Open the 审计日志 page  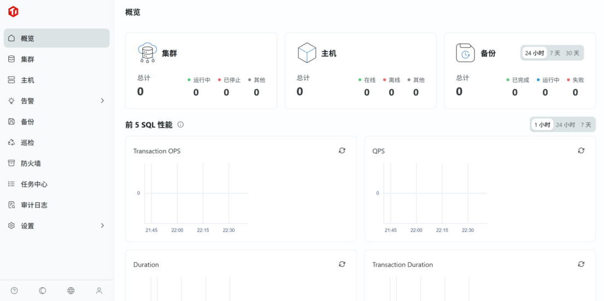pos(34,205)
